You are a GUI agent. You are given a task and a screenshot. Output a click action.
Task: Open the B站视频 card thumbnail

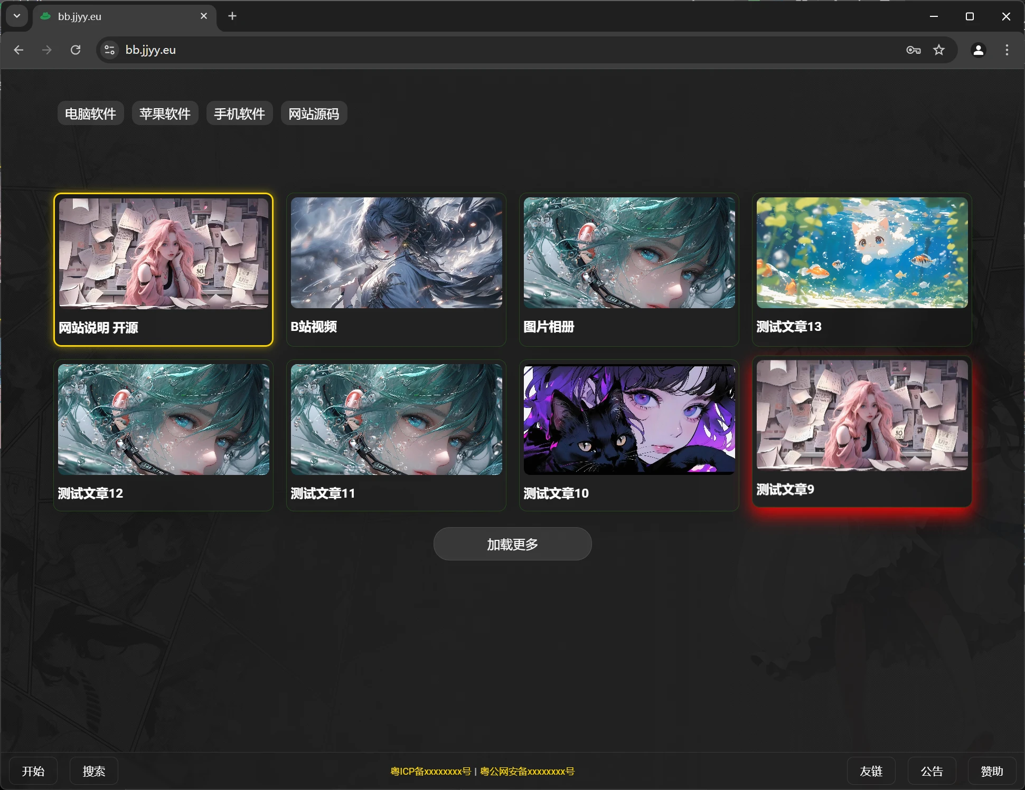[396, 253]
